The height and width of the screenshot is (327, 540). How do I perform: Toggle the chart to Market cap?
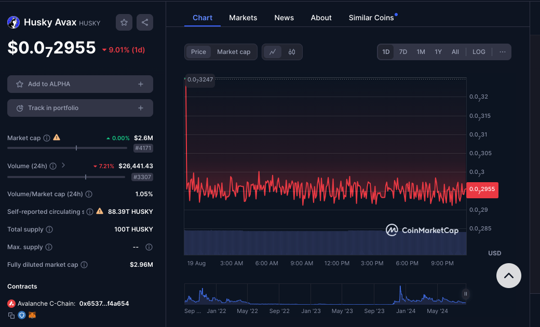[x=234, y=52]
